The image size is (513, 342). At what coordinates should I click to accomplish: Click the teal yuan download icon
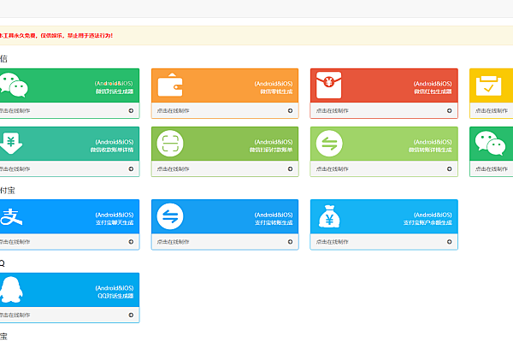(12, 144)
